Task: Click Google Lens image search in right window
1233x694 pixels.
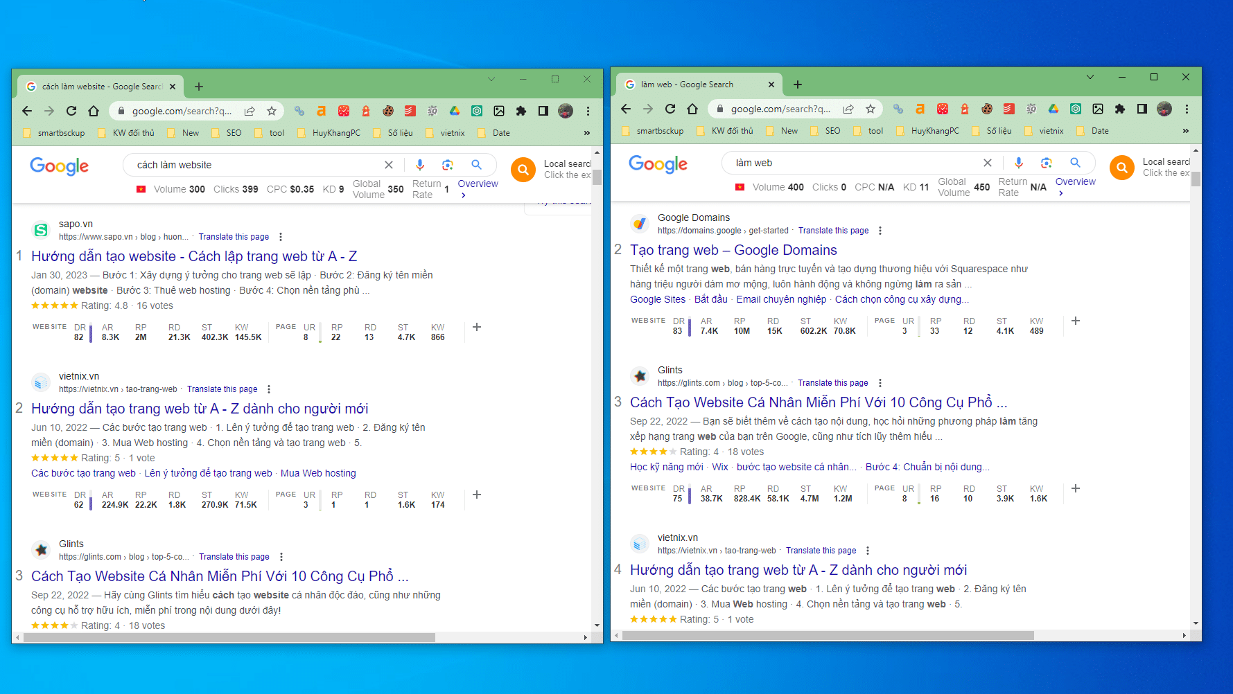Action: click(1046, 163)
